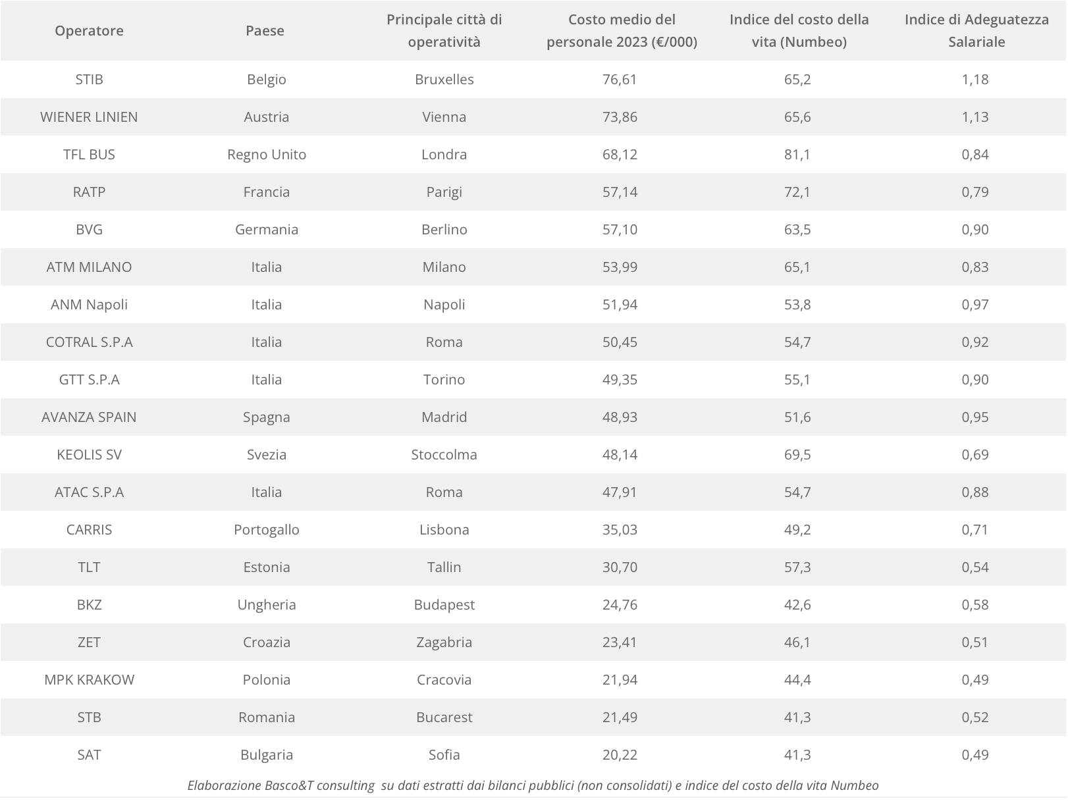Select the MPK KRAKOW operator cell
The height and width of the screenshot is (811, 1068).
coord(89,680)
